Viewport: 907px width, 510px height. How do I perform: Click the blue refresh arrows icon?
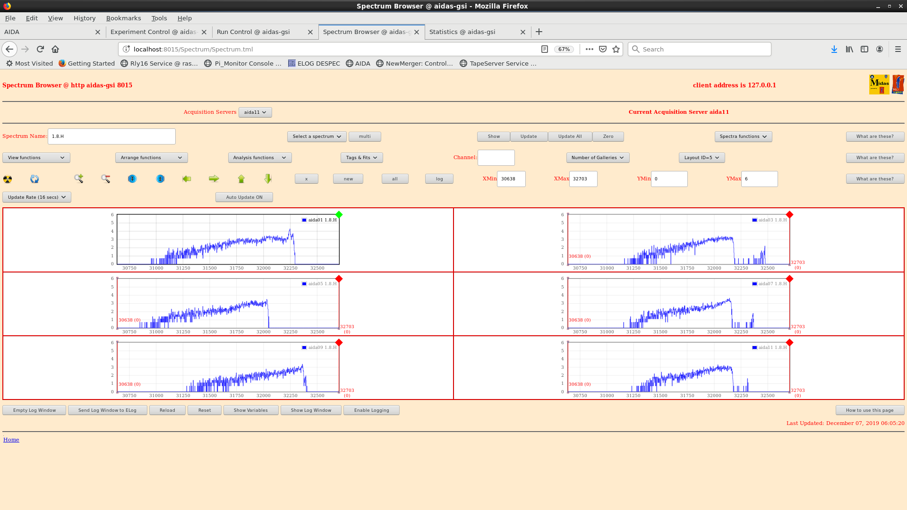click(34, 179)
